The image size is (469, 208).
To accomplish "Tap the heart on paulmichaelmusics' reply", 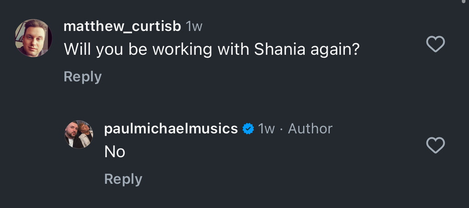I will [x=435, y=145].
